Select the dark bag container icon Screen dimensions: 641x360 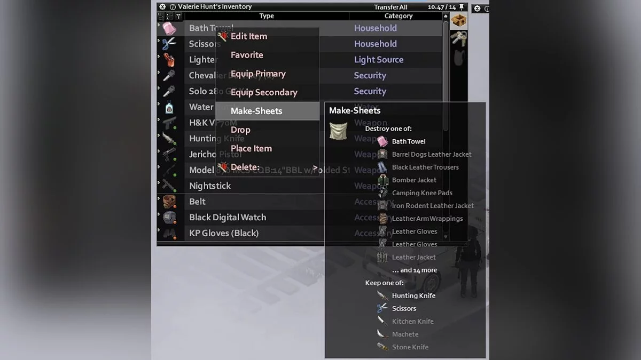tap(458, 57)
